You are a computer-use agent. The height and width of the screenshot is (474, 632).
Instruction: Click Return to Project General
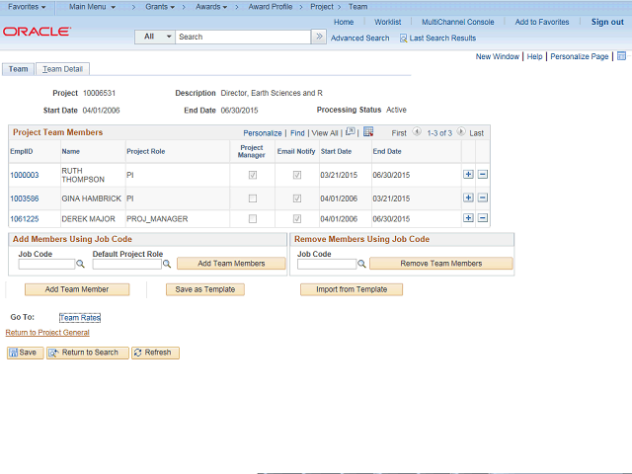47,332
